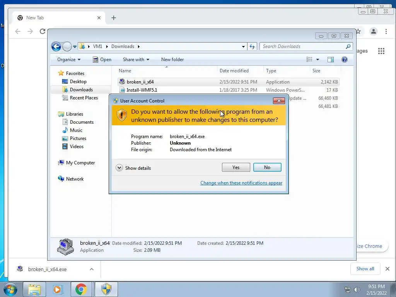Image resolution: width=396 pixels, height=297 pixels.
Task: Open Change when these notifications appear link
Action: [241, 183]
